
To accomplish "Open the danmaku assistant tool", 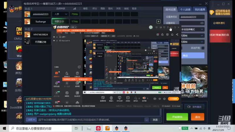I will point(56,74).
